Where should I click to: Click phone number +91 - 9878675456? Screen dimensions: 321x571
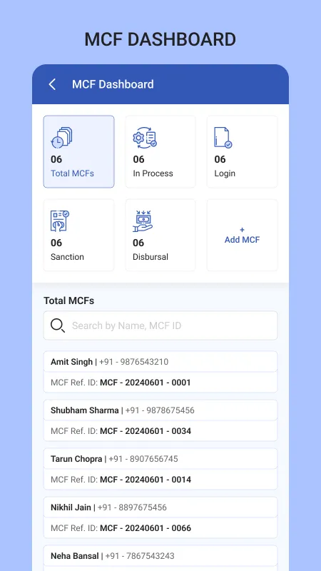pos(160,410)
